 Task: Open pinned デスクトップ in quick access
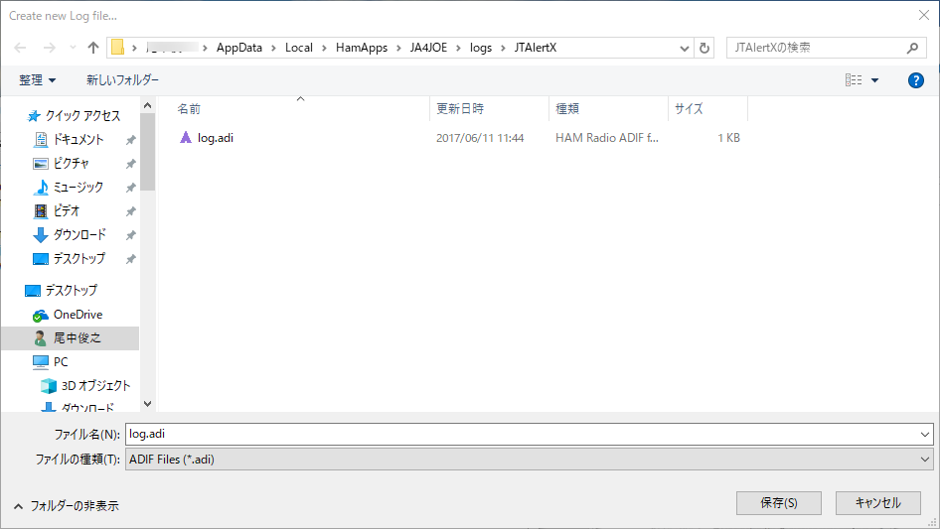tap(78, 259)
